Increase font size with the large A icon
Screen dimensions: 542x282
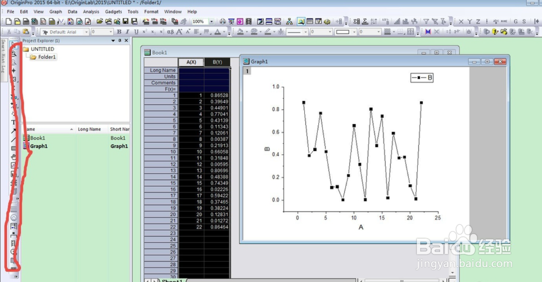point(179,32)
